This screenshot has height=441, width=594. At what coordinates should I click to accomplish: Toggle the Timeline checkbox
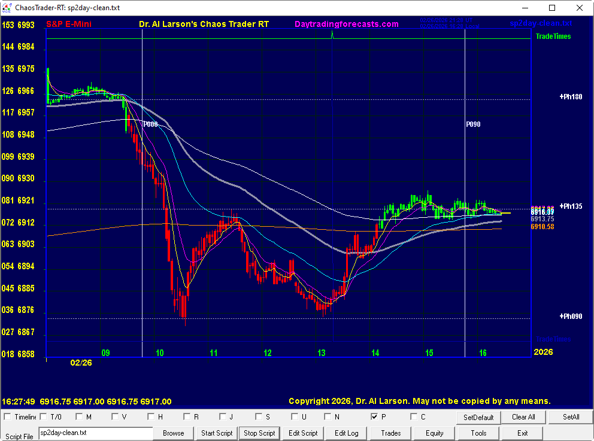tap(7, 417)
